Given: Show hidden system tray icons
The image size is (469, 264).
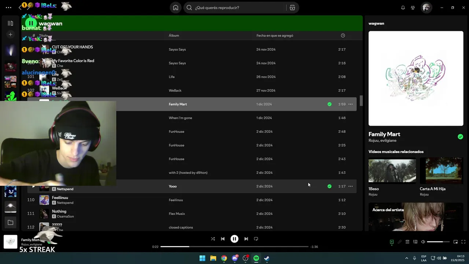Looking at the screenshot, I should [x=406, y=258].
